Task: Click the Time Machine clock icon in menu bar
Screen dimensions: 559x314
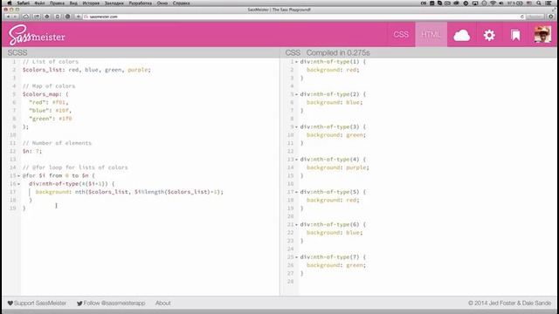Action: pyautogui.click(x=484, y=3)
